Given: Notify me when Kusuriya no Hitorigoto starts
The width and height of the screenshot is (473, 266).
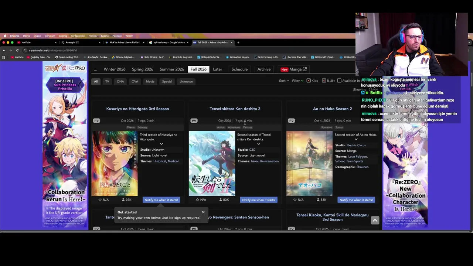Looking at the screenshot, I should [161, 200].
